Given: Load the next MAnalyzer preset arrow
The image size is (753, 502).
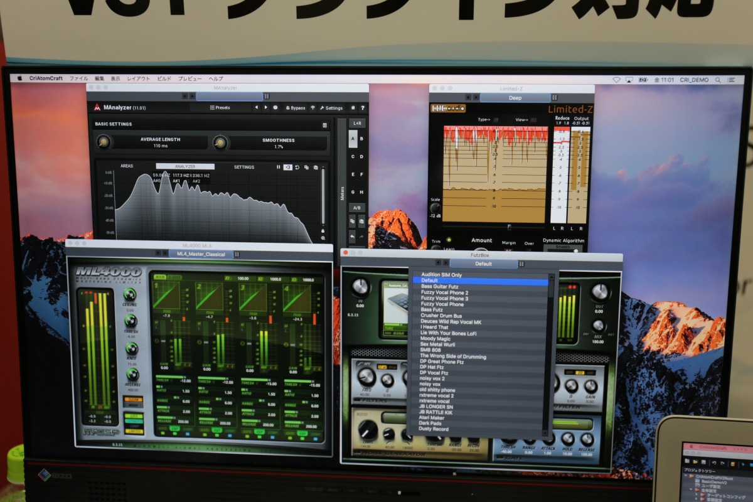Looking at the screenshot, I should pos(265,108).
